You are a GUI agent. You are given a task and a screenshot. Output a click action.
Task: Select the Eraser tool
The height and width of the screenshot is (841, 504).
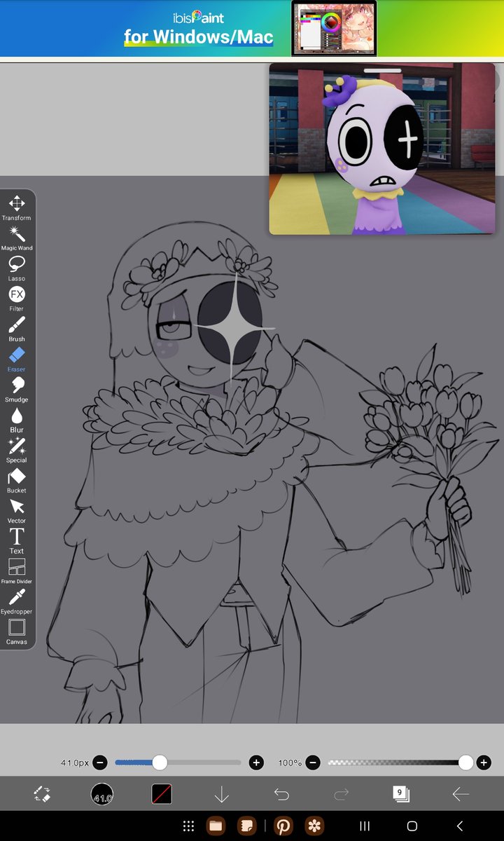coord(16,360)
